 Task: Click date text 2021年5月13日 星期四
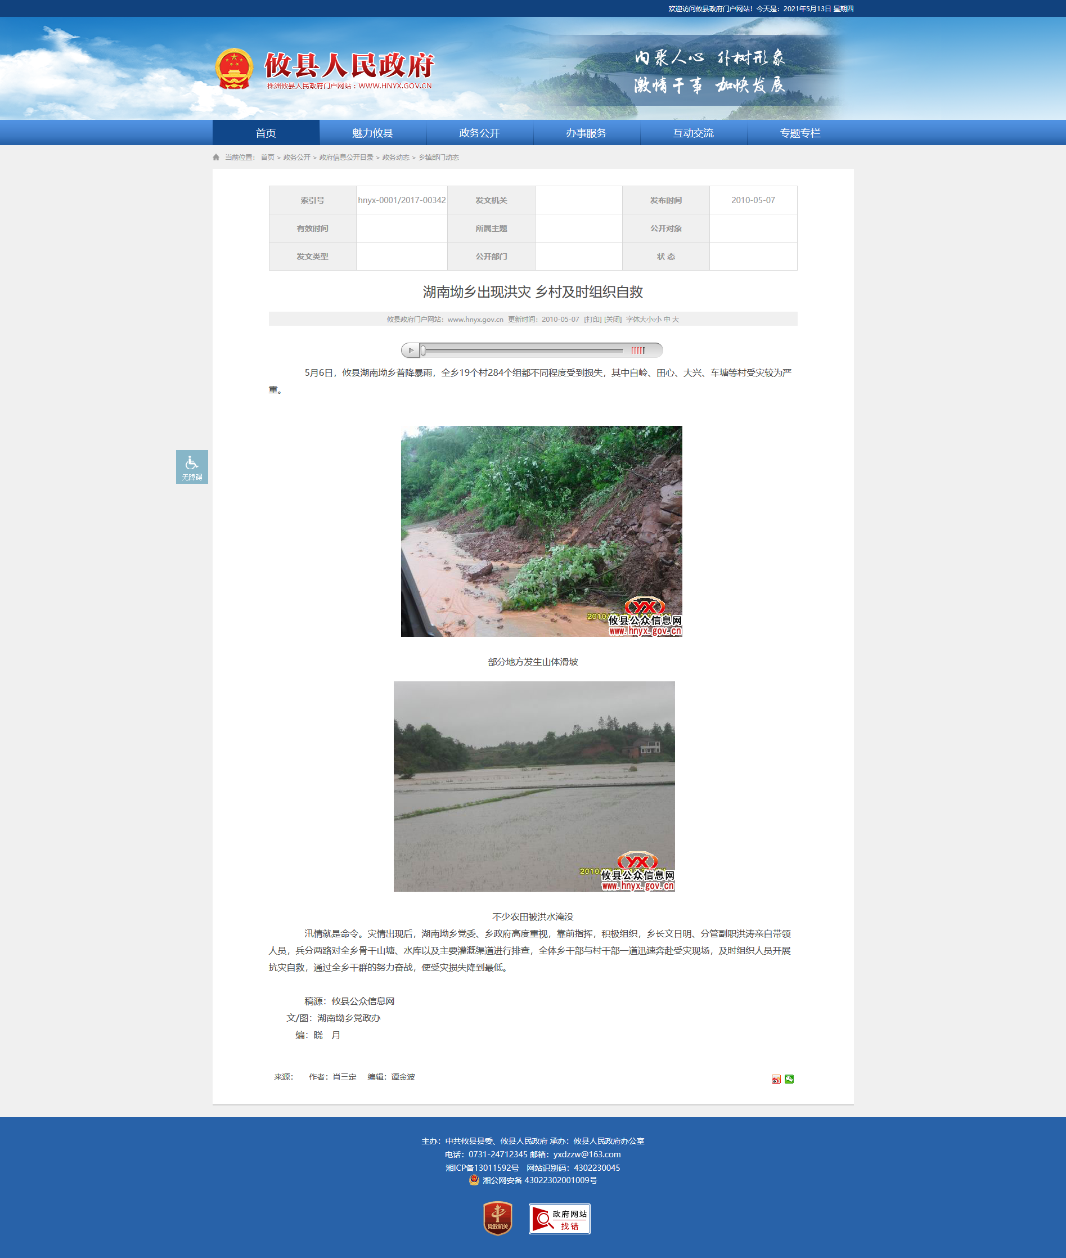(818, 8)
